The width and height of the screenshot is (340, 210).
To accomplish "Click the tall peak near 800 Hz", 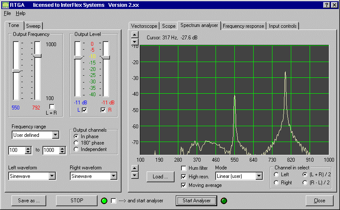I will [285, 72].
